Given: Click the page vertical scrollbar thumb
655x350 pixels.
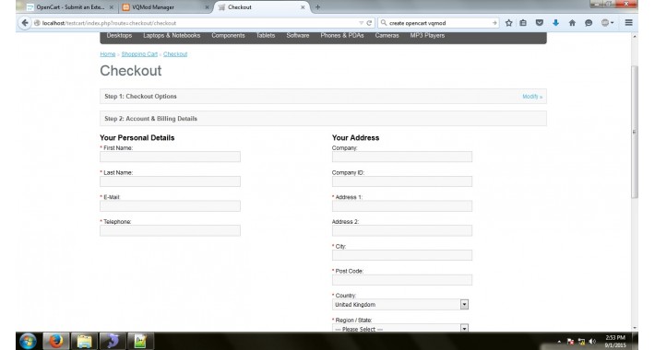Looking at the screenshot, I should tap(635, 132).
